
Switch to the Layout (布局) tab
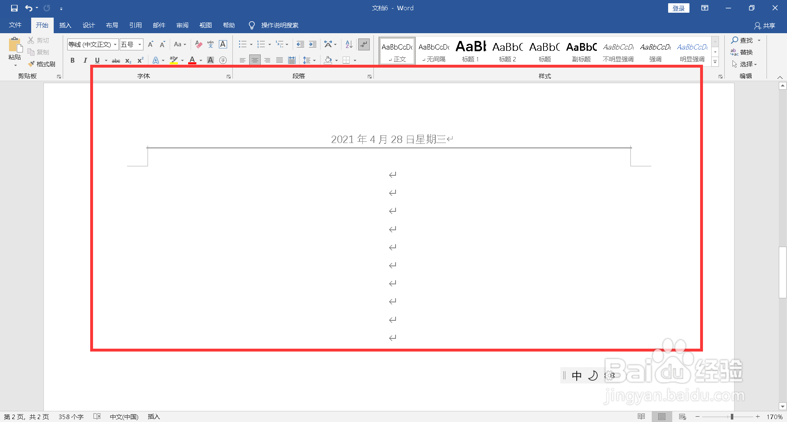(x=112, y=25)
